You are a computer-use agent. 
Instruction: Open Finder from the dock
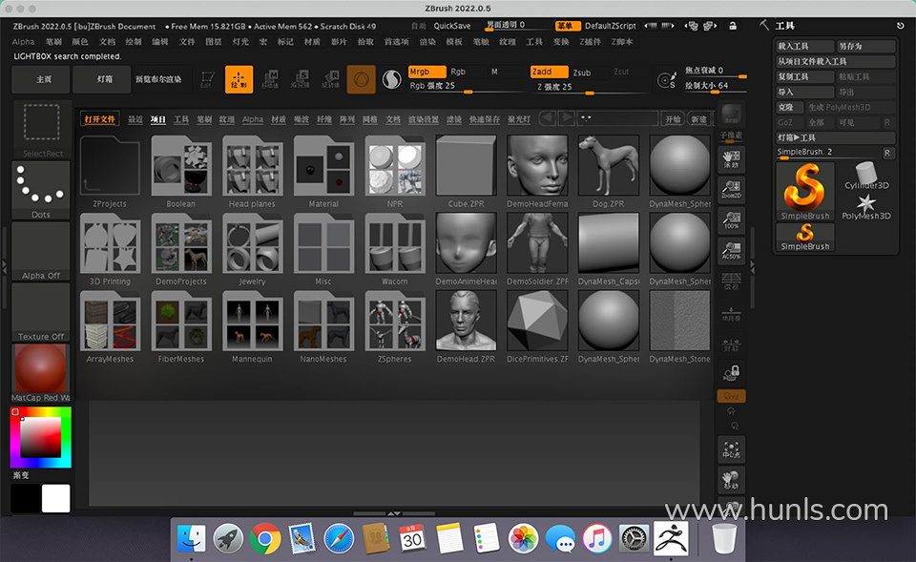191,538
